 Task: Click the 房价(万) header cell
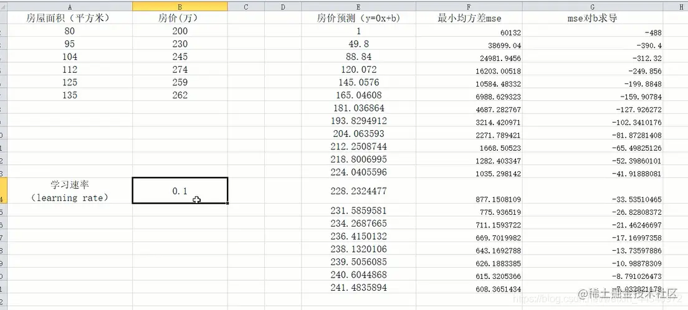(180, 18)
